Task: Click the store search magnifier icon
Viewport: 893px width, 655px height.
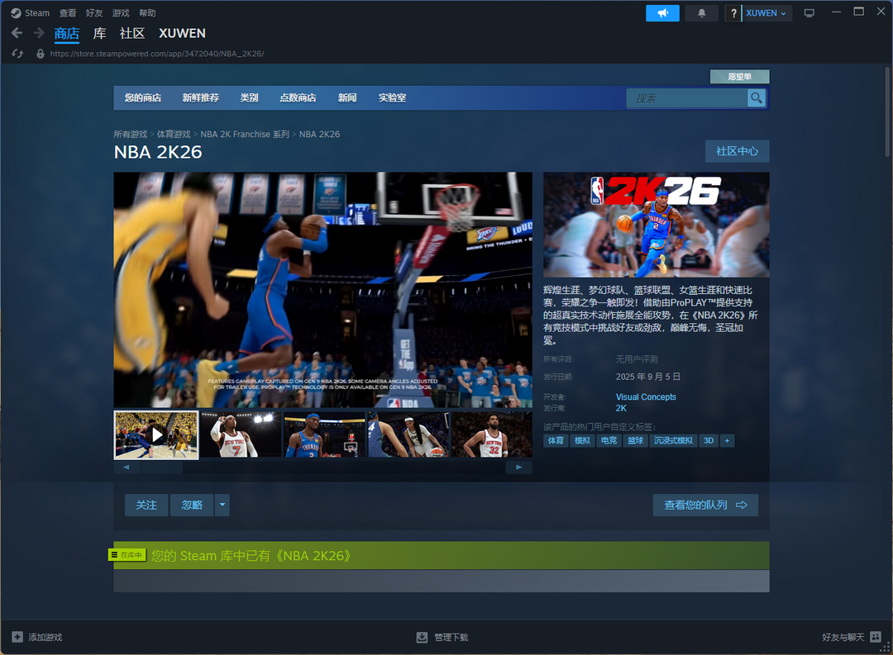Action: 757,98
